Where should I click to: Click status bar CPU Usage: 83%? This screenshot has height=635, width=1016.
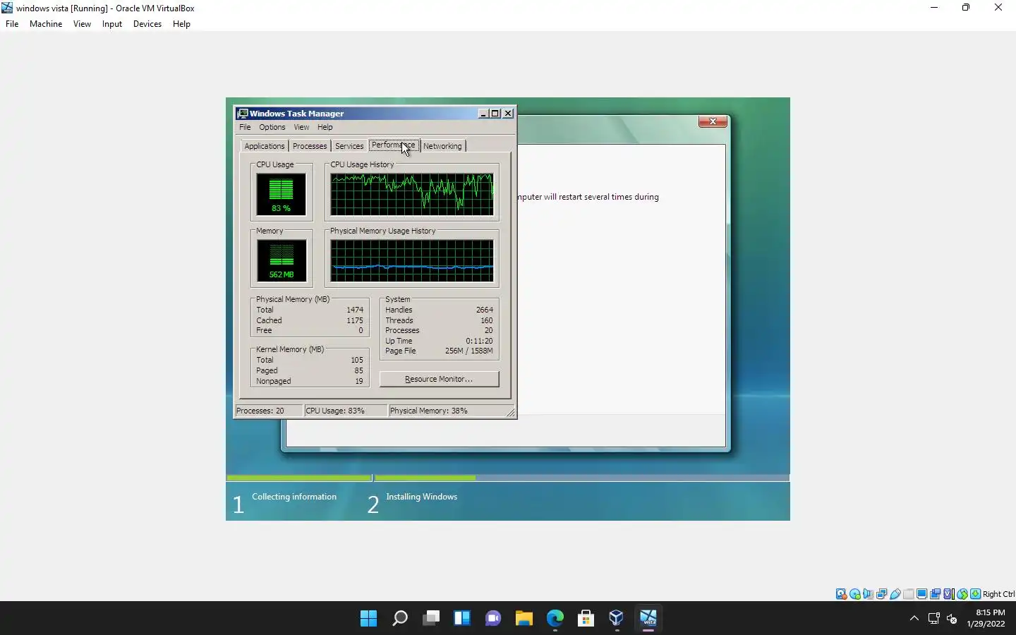pos(346,411)
